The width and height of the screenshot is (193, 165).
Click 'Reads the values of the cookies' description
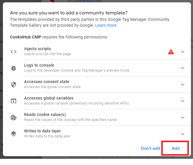(71, 119)
